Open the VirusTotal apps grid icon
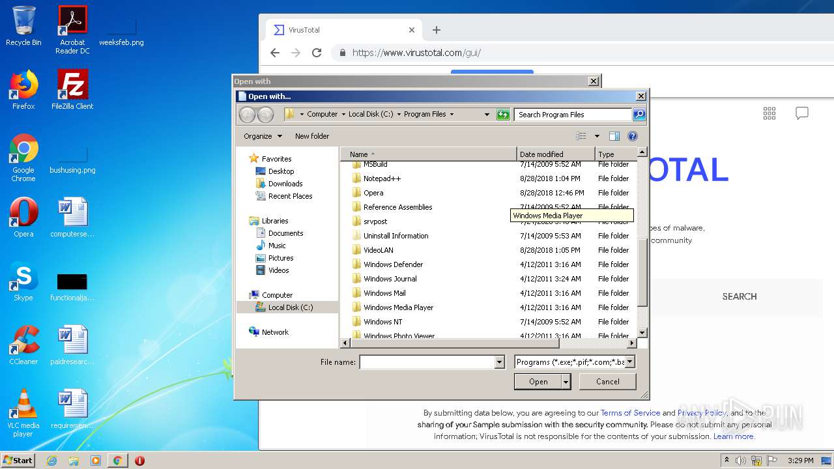 (769, 113)
